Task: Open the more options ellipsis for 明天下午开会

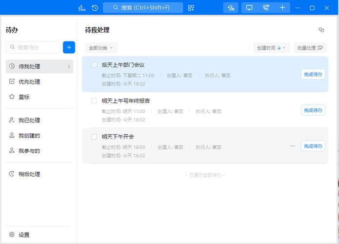Action: (x=292, y=146)
